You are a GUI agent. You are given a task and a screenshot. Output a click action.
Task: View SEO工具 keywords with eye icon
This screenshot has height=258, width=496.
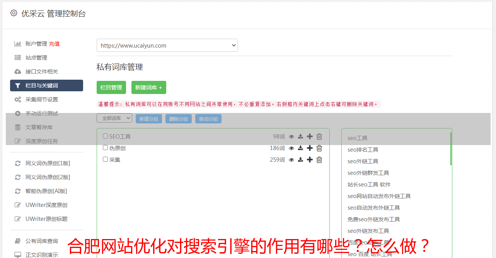[x=291, y=137]
